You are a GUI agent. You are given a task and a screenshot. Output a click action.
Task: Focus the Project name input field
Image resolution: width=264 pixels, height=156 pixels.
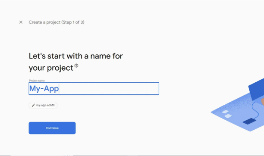94,88
